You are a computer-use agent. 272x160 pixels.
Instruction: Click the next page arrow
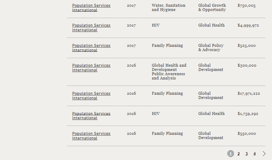pos(264,154)
